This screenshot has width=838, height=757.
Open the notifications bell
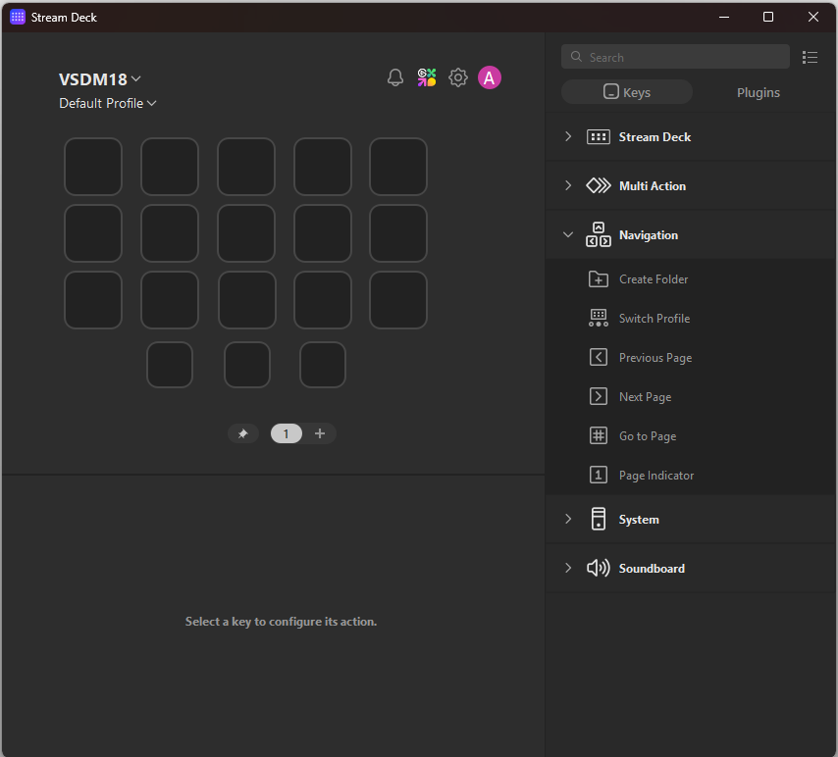394,78
